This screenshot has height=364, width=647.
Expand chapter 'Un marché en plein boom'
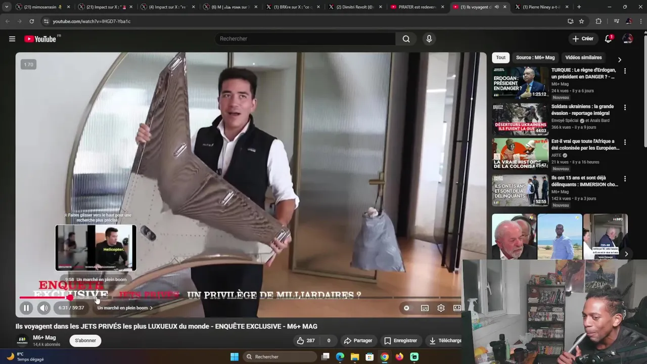125,308
